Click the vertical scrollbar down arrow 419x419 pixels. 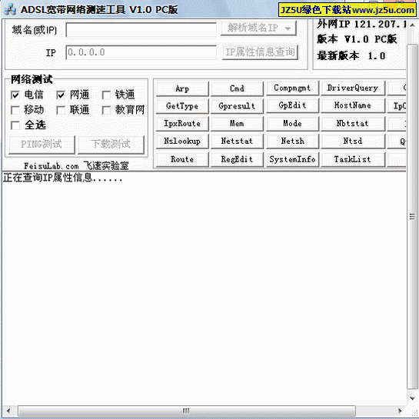[412, 398]
